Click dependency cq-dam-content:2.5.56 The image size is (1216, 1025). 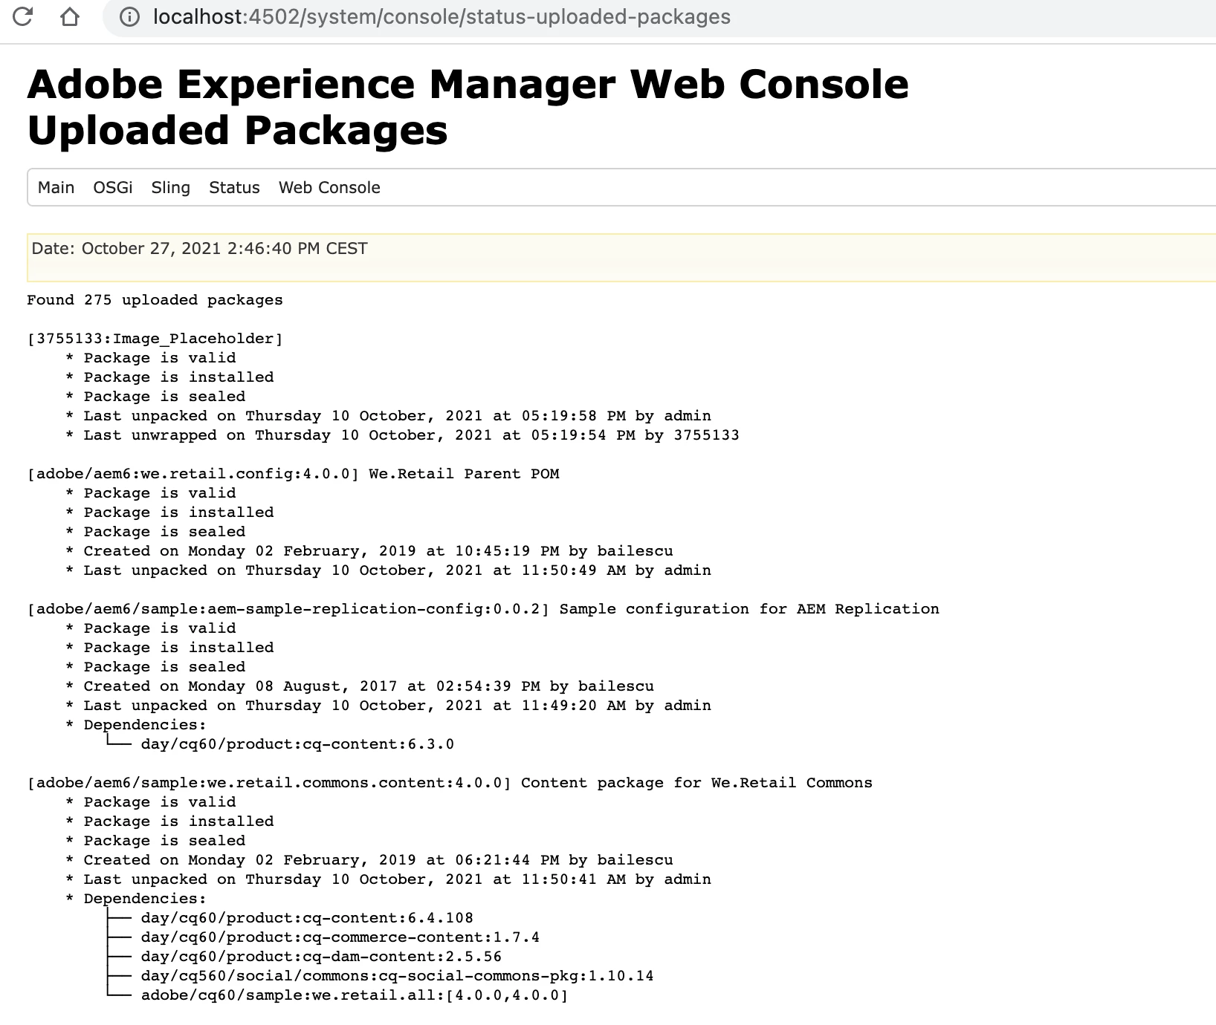coord(321,957)
